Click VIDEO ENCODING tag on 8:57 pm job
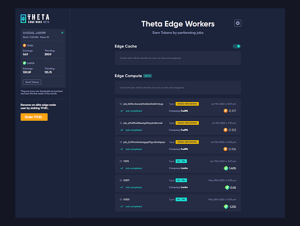The image size is (300, 226). coord(187,104)
